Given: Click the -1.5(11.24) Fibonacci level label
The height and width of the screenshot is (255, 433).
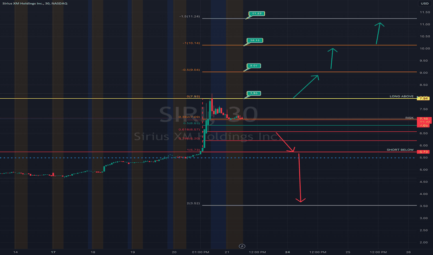Looking at the screenshot, I should [190, 17].
